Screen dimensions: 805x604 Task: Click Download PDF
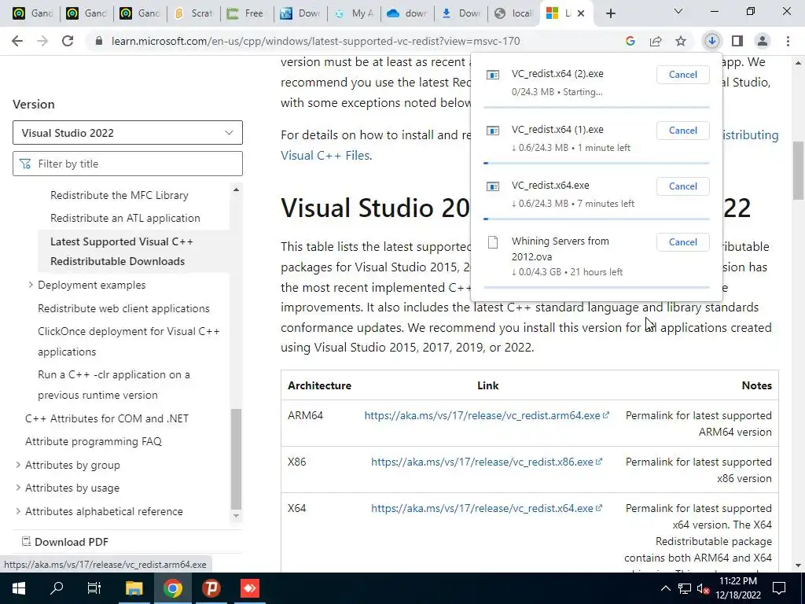(64, 541)
